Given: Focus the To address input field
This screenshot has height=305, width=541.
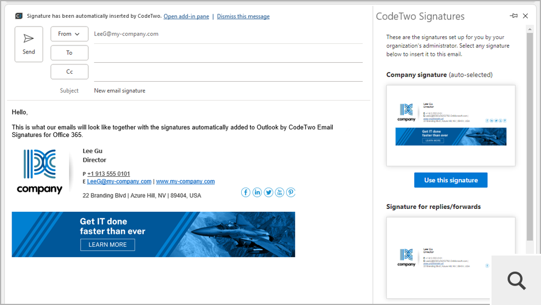Looking at the screenshot, I should coord(228,53).
